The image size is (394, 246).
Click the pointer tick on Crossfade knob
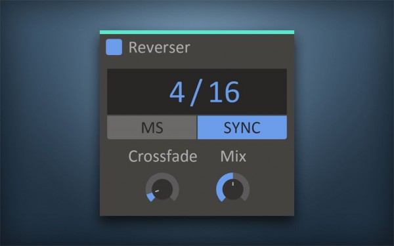(157, 192)
